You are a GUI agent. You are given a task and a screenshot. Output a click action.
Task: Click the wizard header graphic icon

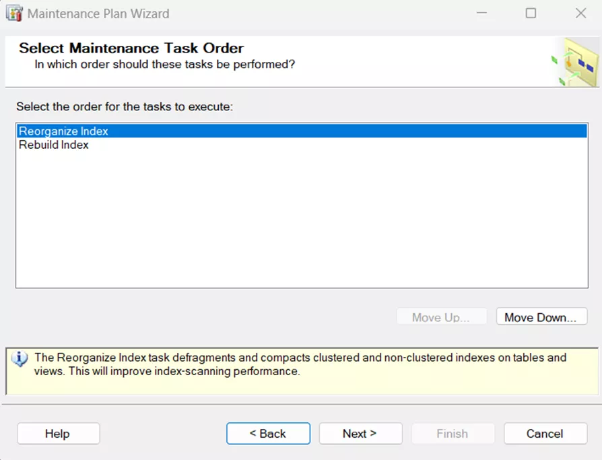click(x=575, y=61)
